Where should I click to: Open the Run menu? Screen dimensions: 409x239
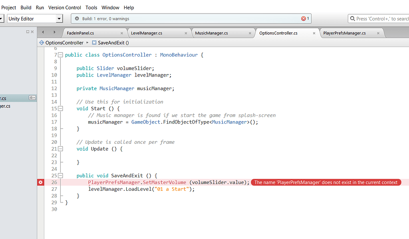(x=40, y=8)
